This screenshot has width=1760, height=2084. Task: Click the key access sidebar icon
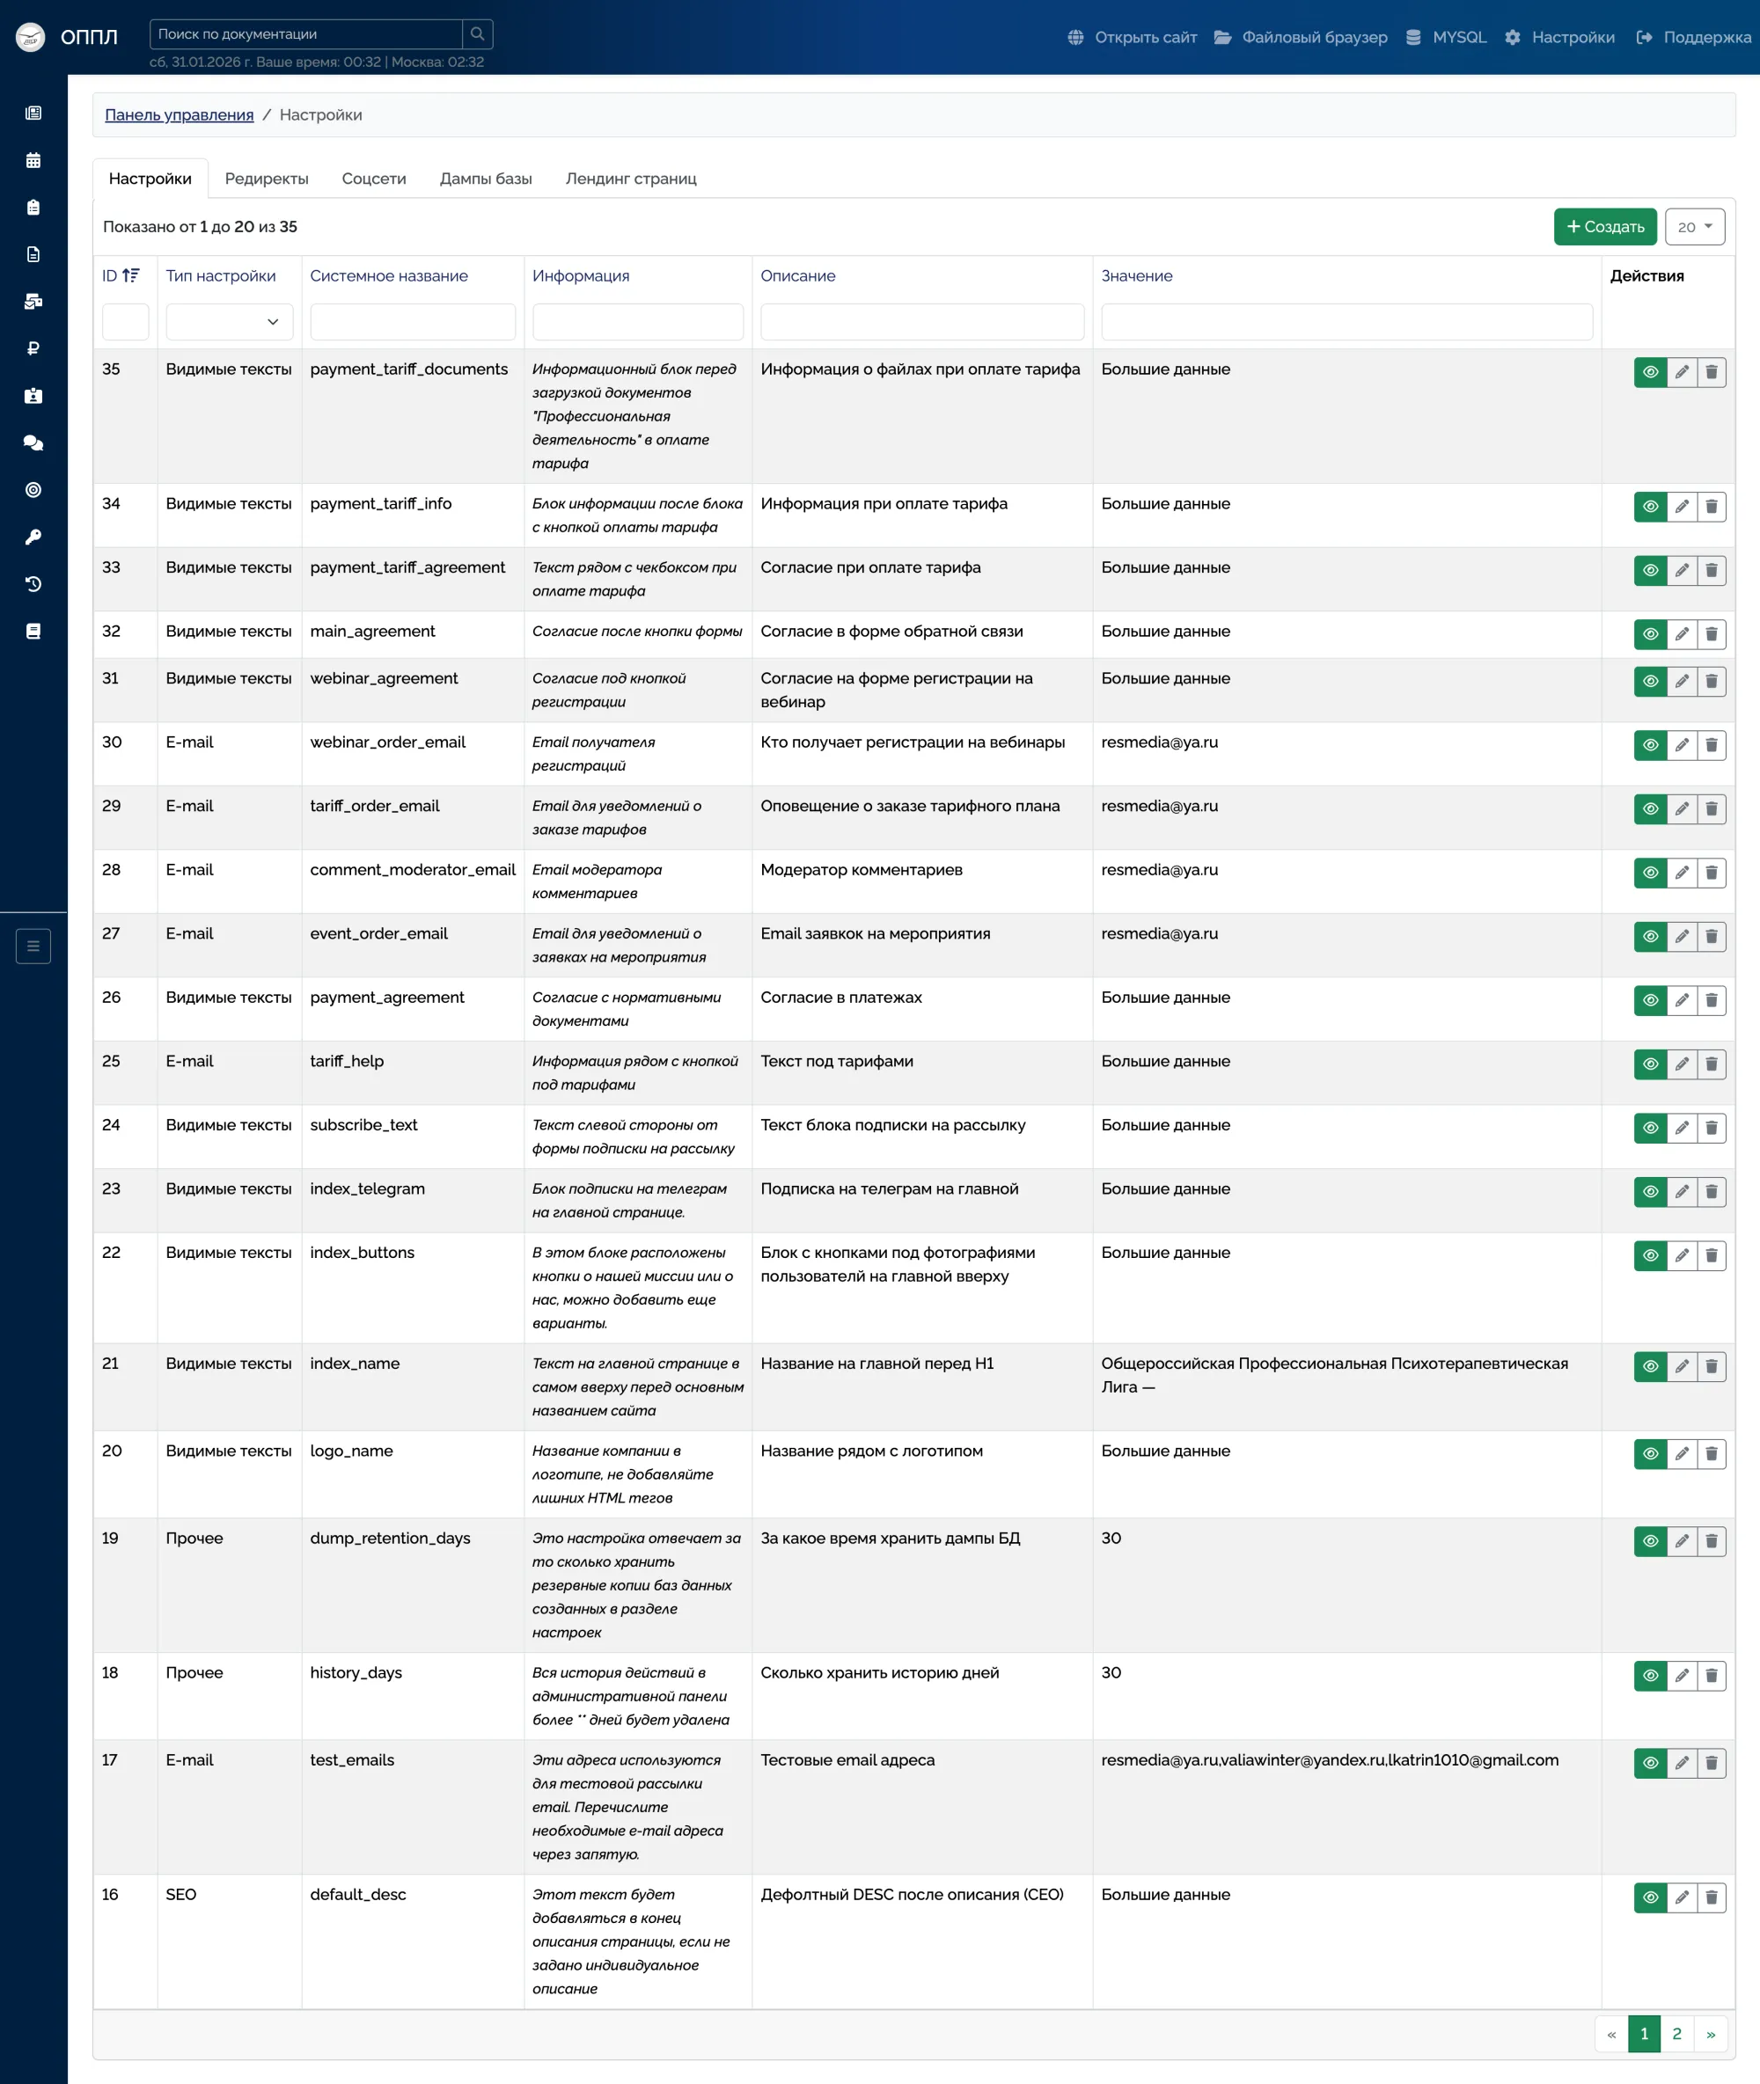click(33, 537)
